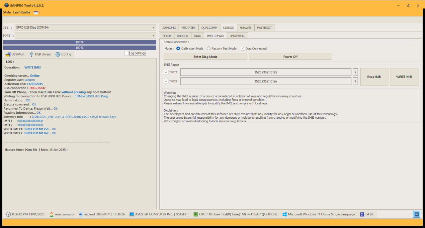Click the Enter Diag Mode button

click(206, 57)
